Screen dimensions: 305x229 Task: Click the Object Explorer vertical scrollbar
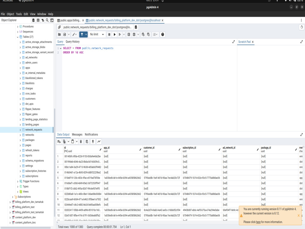click(x=55, y=163)
